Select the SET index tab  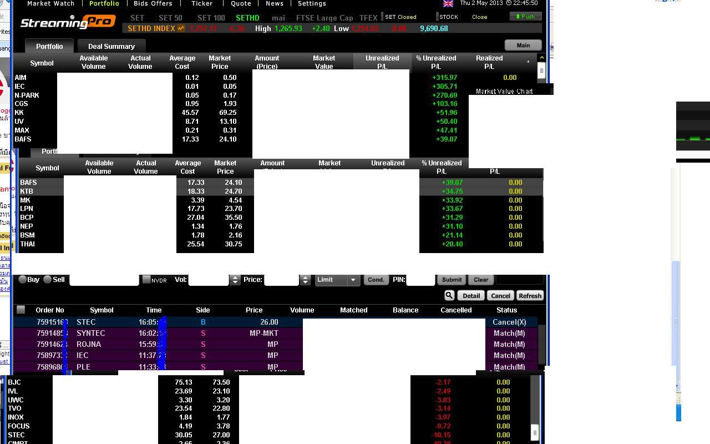(137, 18)
